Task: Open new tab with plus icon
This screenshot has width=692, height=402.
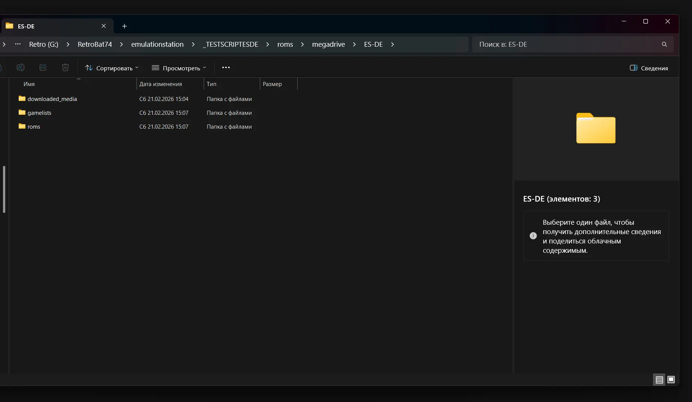Action: [124, 26]
